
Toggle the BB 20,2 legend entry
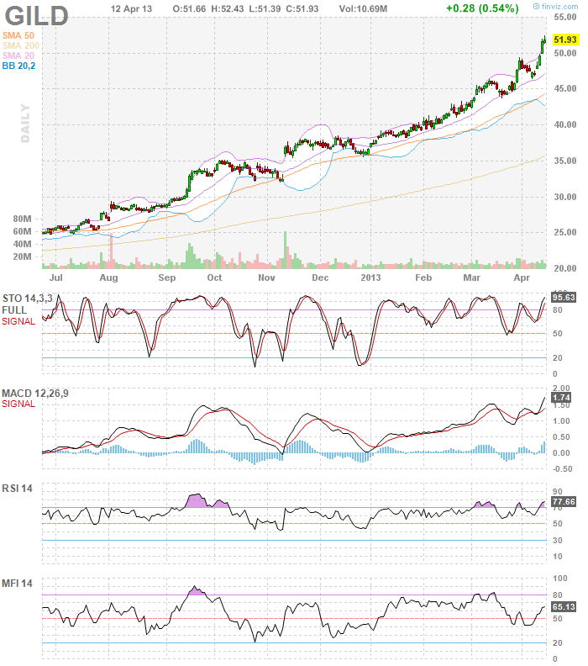click(19, 65)
